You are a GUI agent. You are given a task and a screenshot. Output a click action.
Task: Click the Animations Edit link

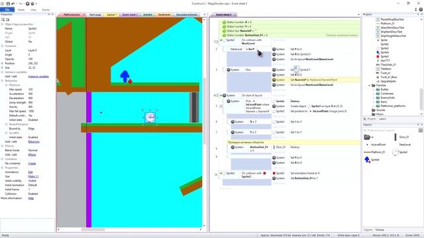coord(30,172)
